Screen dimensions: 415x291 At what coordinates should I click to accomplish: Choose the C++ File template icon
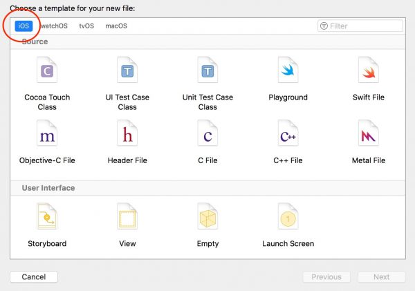click(288, 133)
